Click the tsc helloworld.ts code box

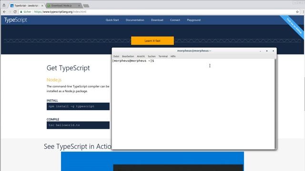[78, 125]
